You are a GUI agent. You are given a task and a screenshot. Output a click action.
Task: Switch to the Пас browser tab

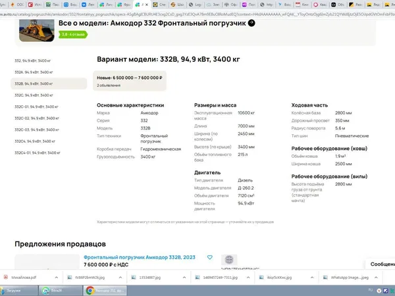click(53, 5)
